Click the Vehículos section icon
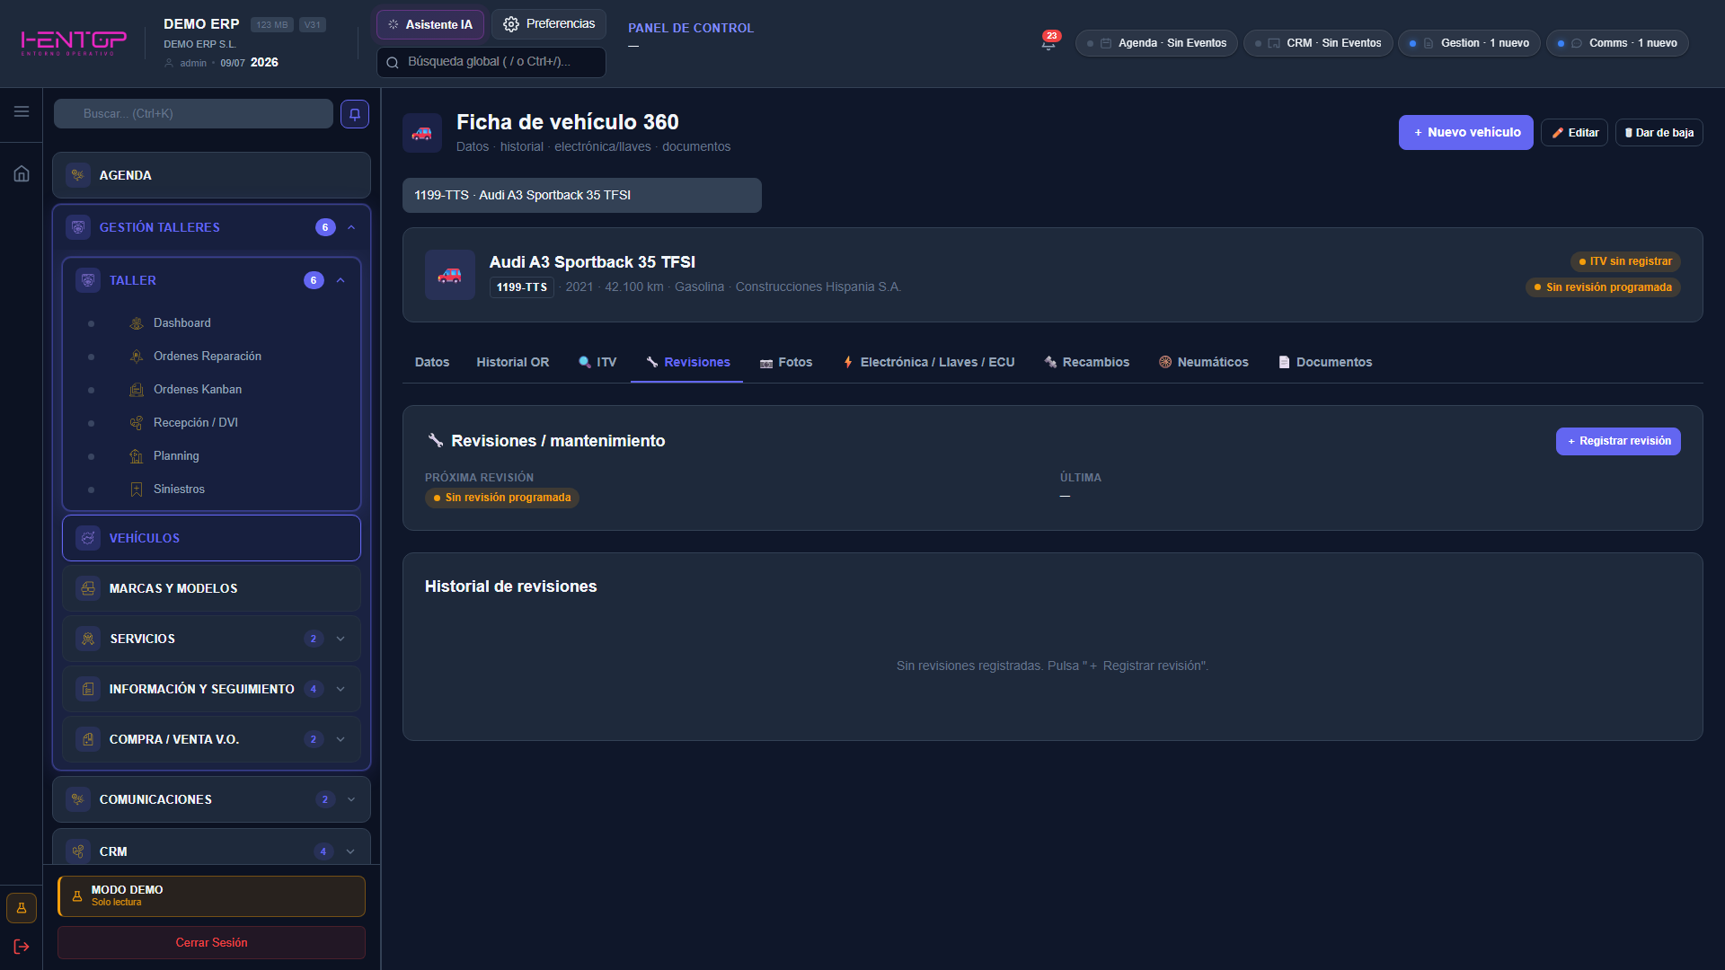 pos(88,538)
